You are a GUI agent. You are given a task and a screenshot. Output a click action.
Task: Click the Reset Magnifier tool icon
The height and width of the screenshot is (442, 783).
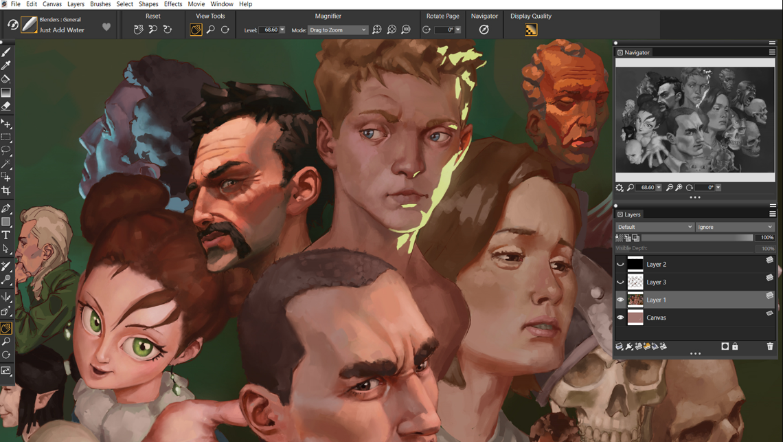(152, 30)
